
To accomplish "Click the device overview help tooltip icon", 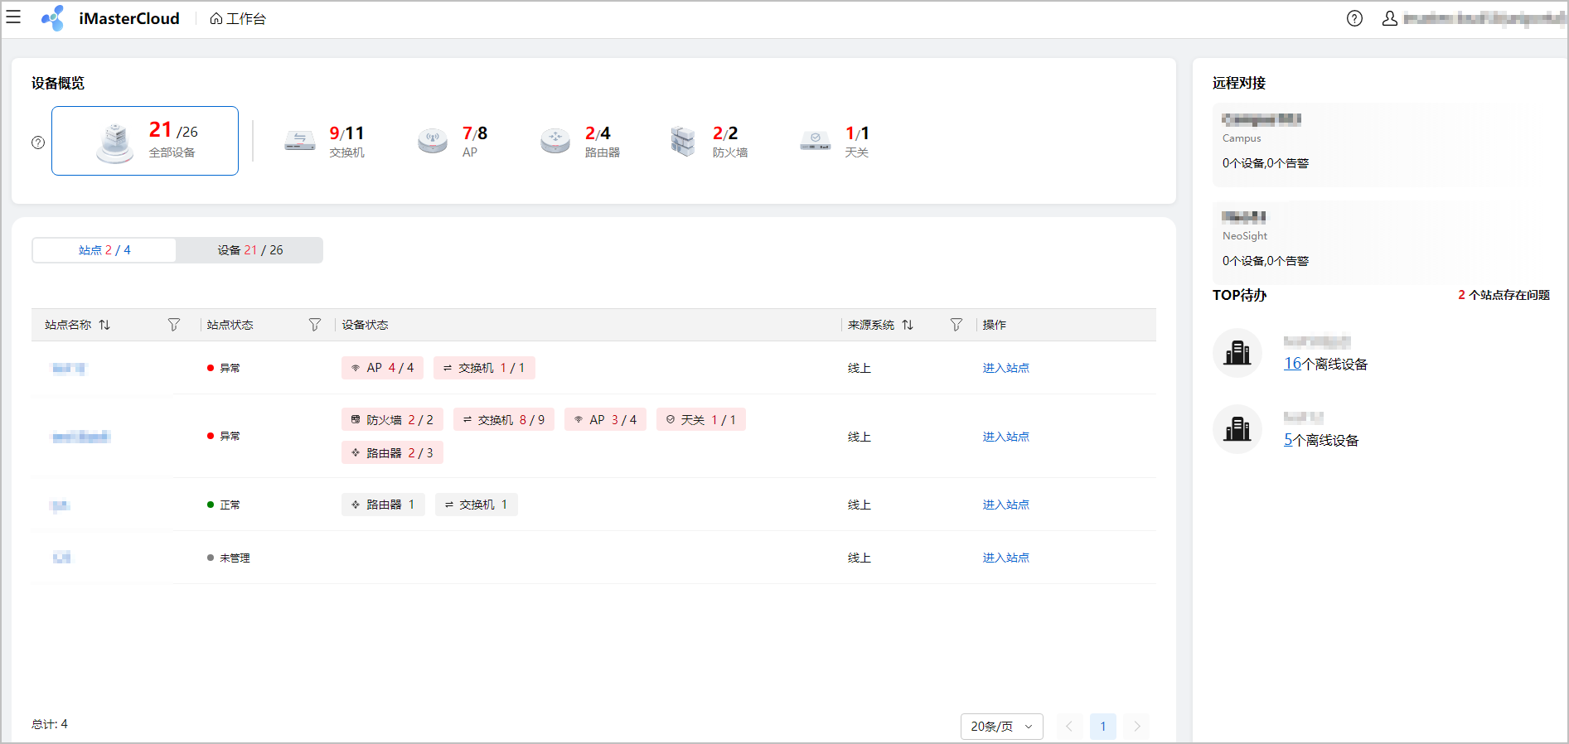I will 38,143.
